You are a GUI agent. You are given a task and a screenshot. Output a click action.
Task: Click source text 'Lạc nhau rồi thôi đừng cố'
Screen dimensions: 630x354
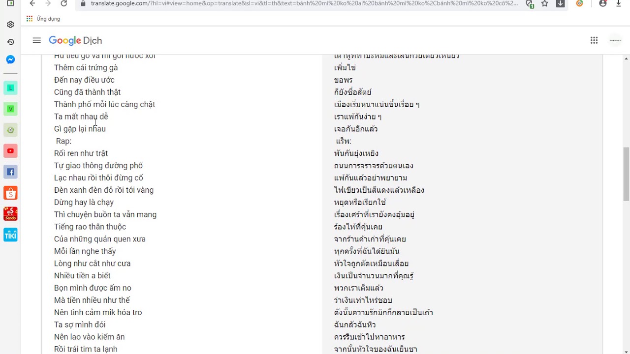click(98, 177)
